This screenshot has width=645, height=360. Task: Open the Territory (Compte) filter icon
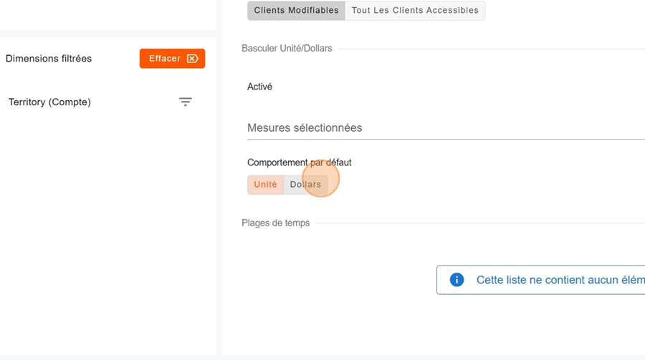click(186, 102)
